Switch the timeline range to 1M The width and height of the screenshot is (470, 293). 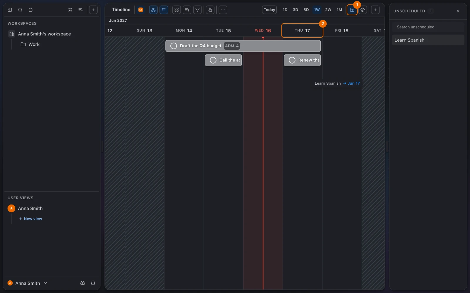coord(339,10)
